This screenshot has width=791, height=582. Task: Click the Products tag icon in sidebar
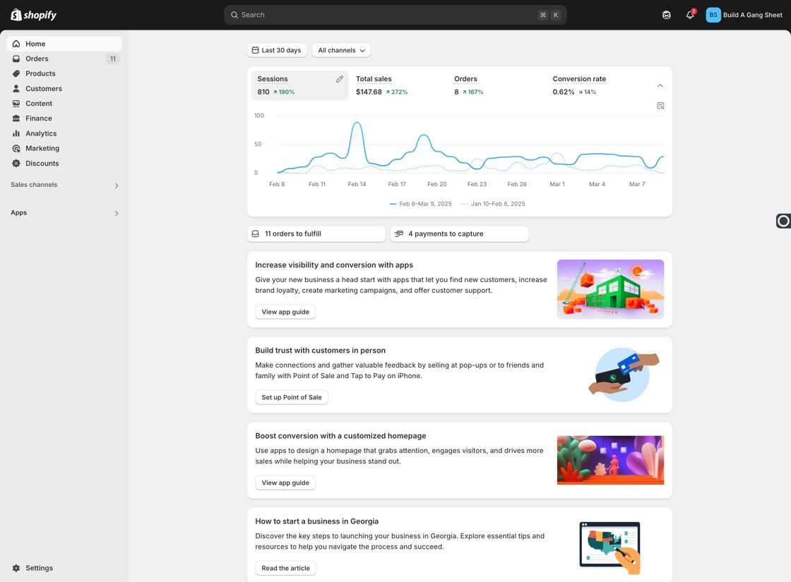point(16,73)
